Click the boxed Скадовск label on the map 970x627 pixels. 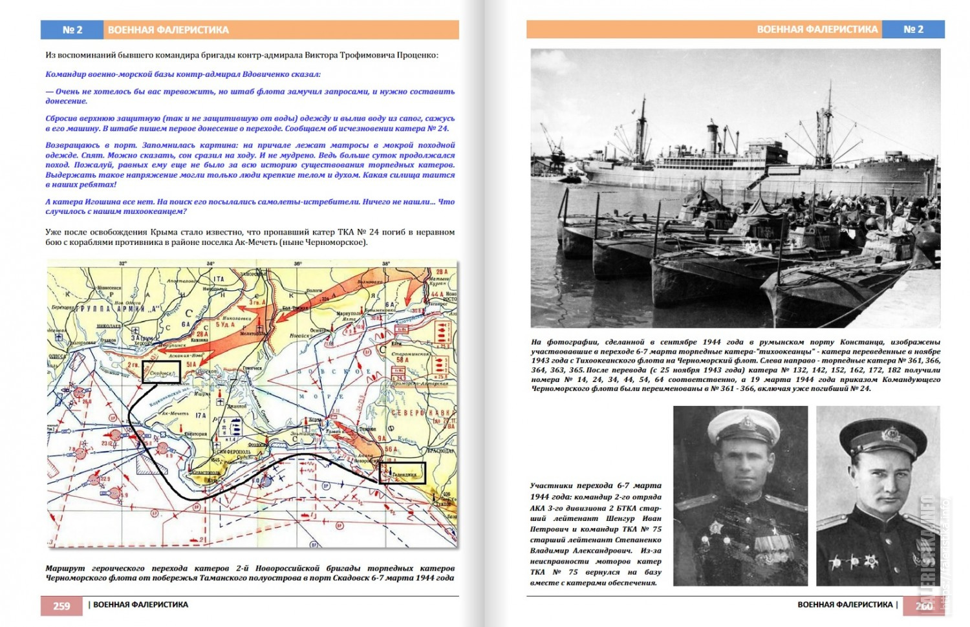coord(161,373)
